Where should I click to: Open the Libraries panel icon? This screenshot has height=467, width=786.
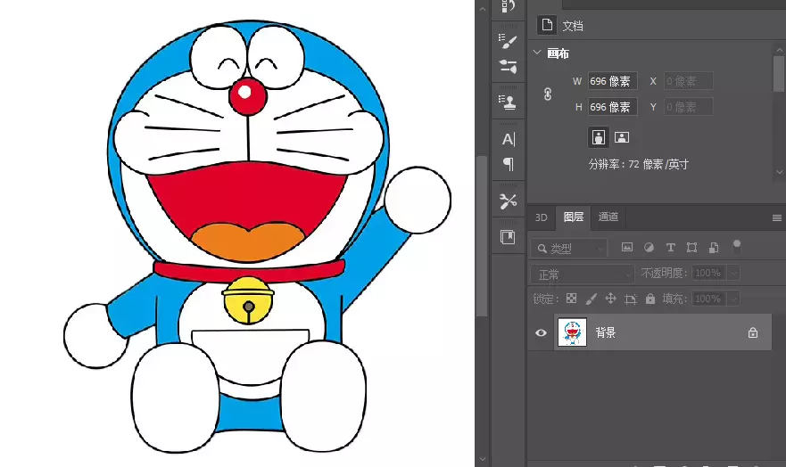pos(508,237)
